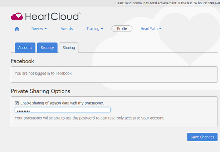Click the HeartCloud logo
The image size is (220, 152).
(46, 16)
